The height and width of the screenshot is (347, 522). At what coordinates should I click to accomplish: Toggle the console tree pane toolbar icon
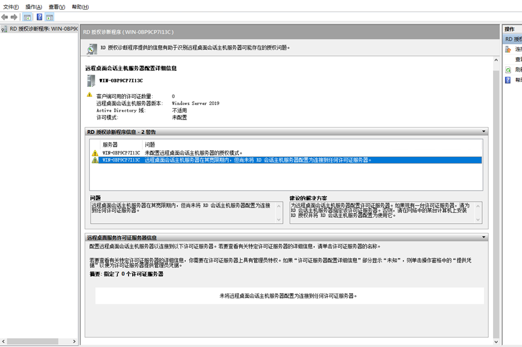(27, 18)
